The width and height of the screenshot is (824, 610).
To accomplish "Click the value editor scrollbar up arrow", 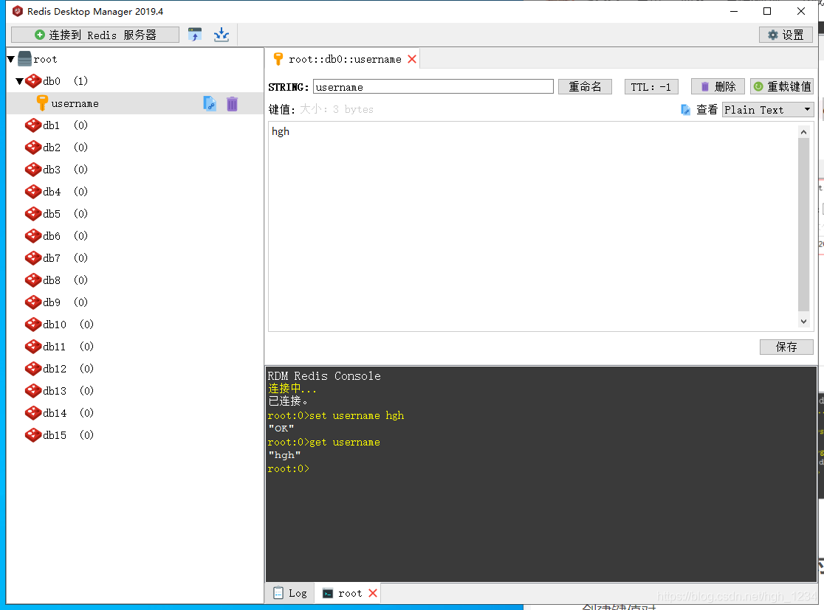I will (x=803, y=132).
